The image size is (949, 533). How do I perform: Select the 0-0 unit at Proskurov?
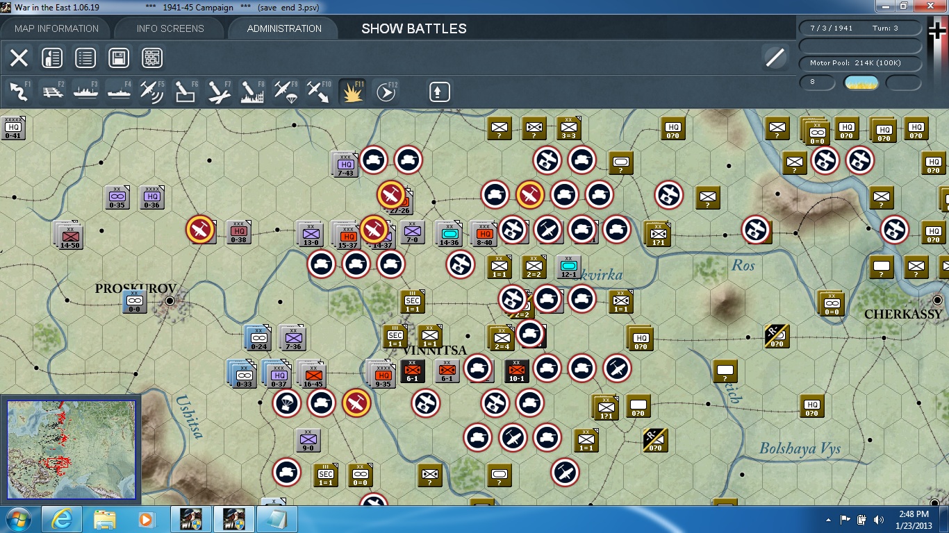point(134,301)
